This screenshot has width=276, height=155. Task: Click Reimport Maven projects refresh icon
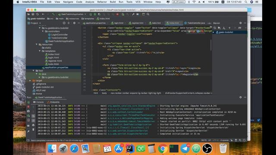pyautogui.click(x=215, y=28)
